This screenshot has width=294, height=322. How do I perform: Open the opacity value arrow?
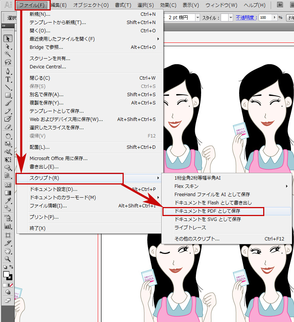coord(274,17)
